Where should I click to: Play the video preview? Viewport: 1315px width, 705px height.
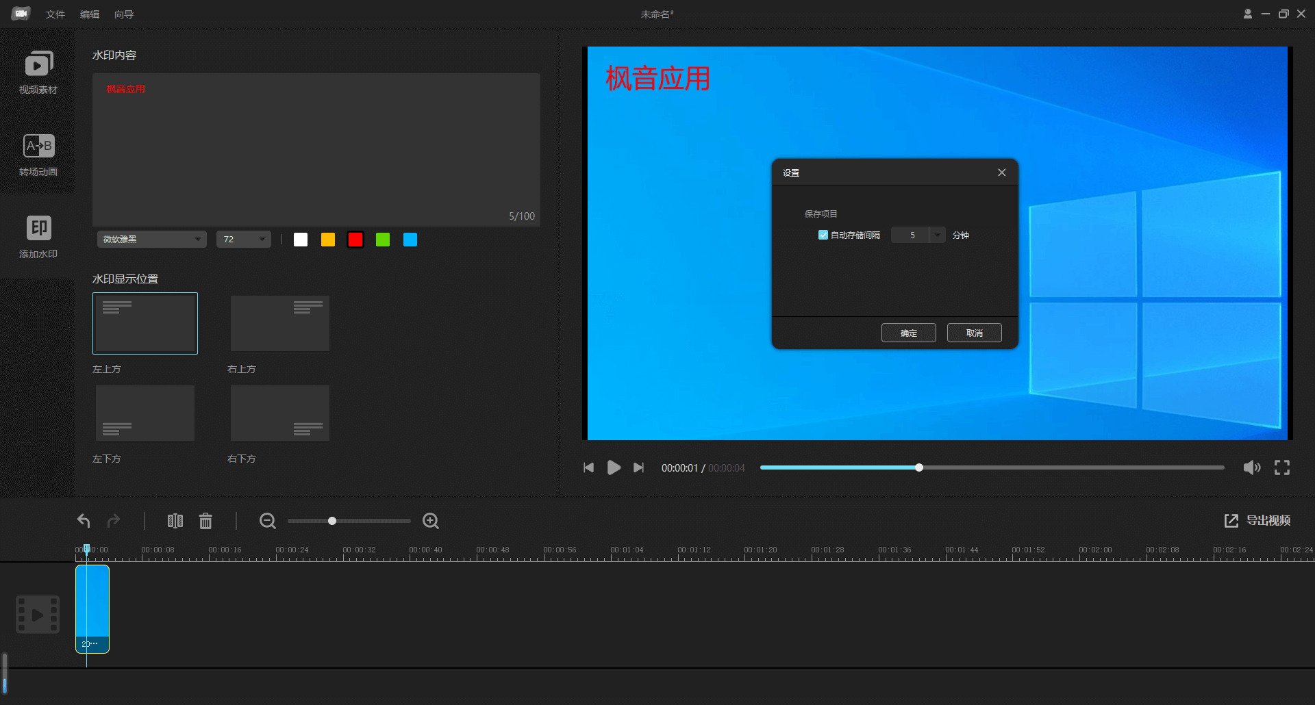click(x=614, y=467)
